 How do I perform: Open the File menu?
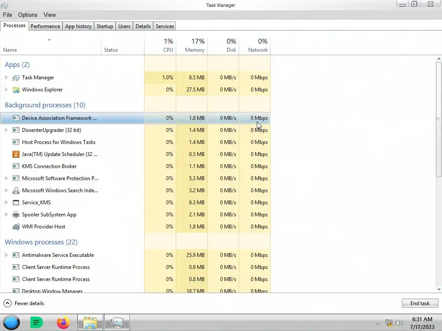point(8,15)
